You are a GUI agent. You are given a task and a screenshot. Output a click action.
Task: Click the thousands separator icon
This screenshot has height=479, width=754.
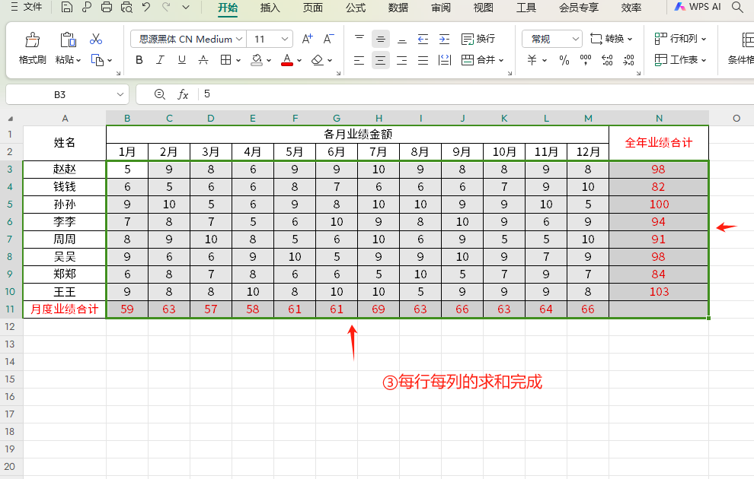click(586, 60)
